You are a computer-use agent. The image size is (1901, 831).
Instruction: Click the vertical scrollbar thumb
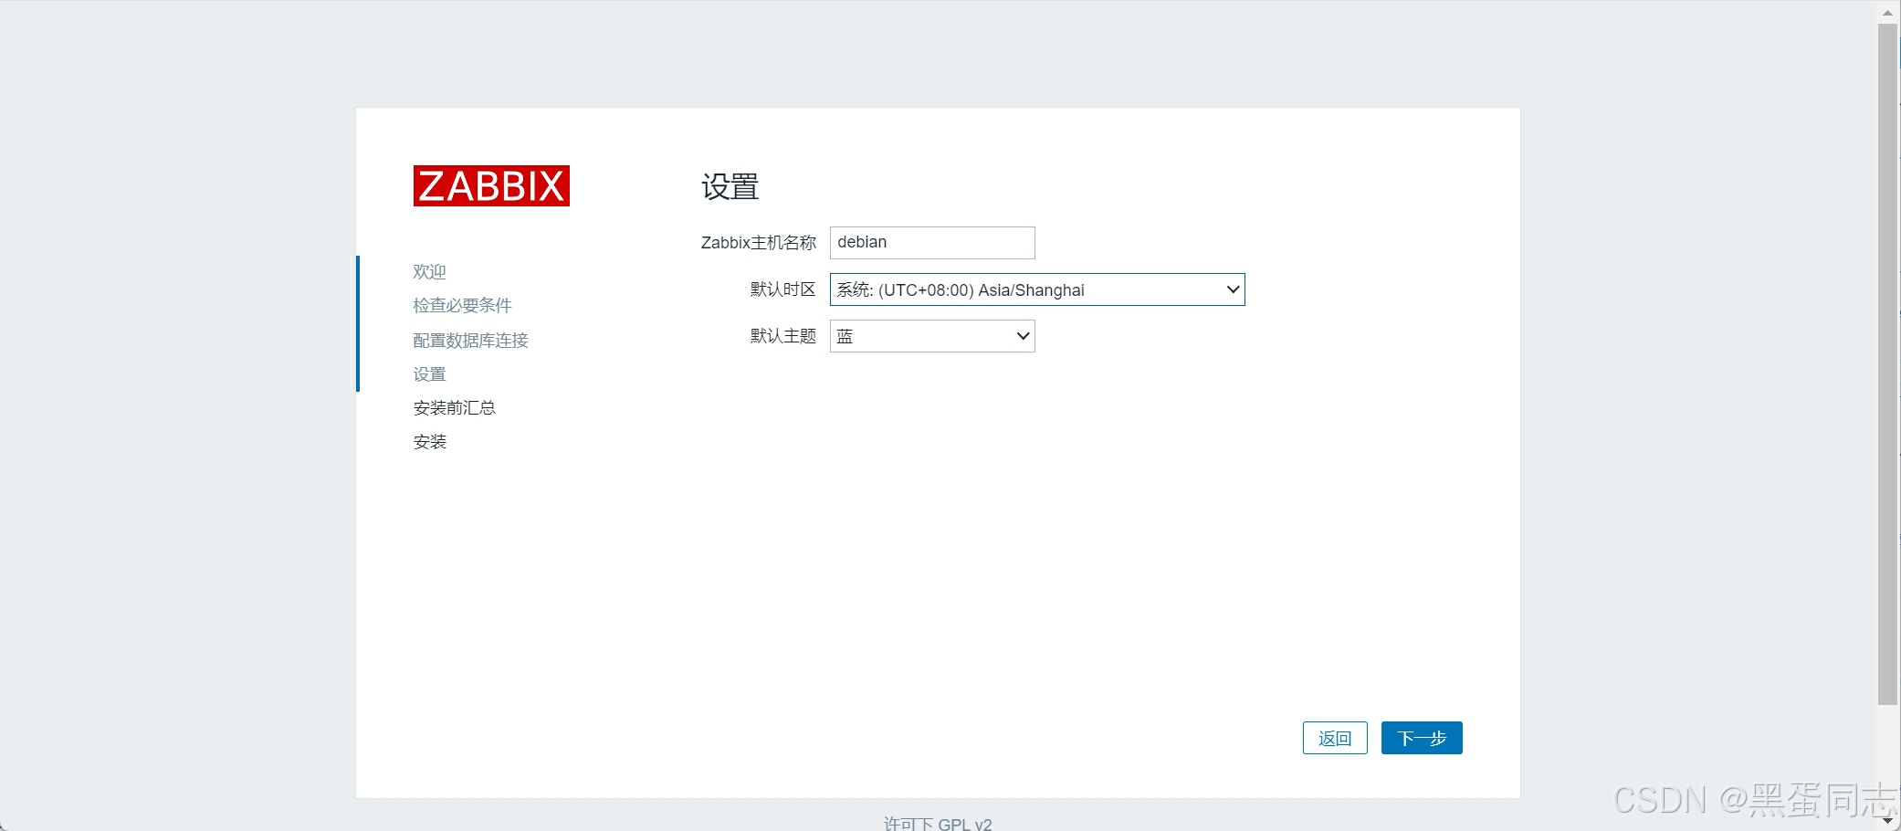[1887, 364]
